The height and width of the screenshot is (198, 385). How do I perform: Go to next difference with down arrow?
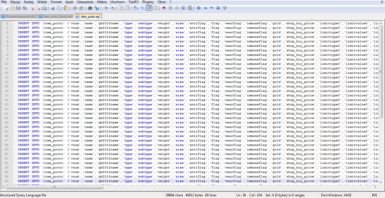point(212,8)
